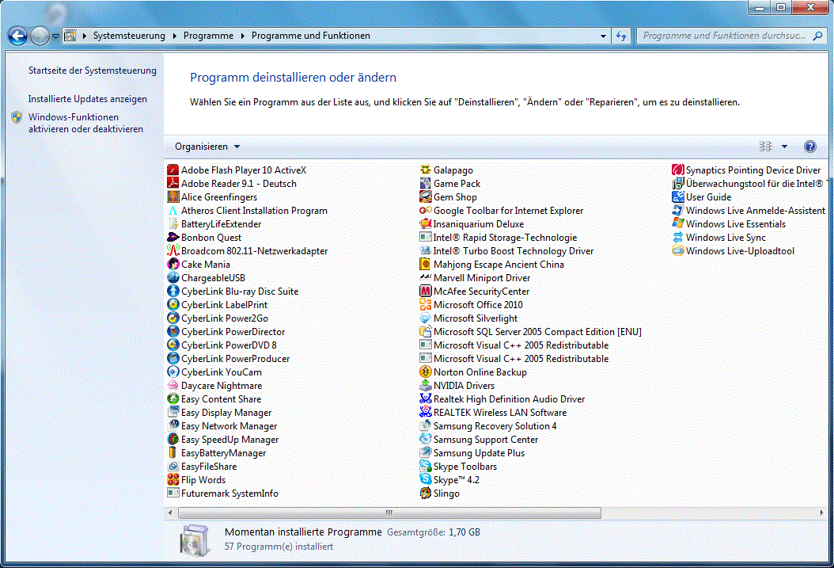This screenshot has width=834, height=568.
Task: Click Programme und Funktionen breadcrumb
Action: pos(311,36)
